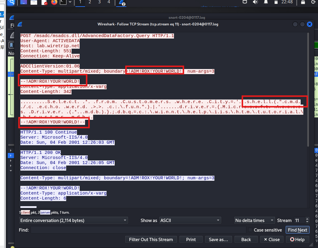Click the 22:48 panel clock

tap(287, 2)
